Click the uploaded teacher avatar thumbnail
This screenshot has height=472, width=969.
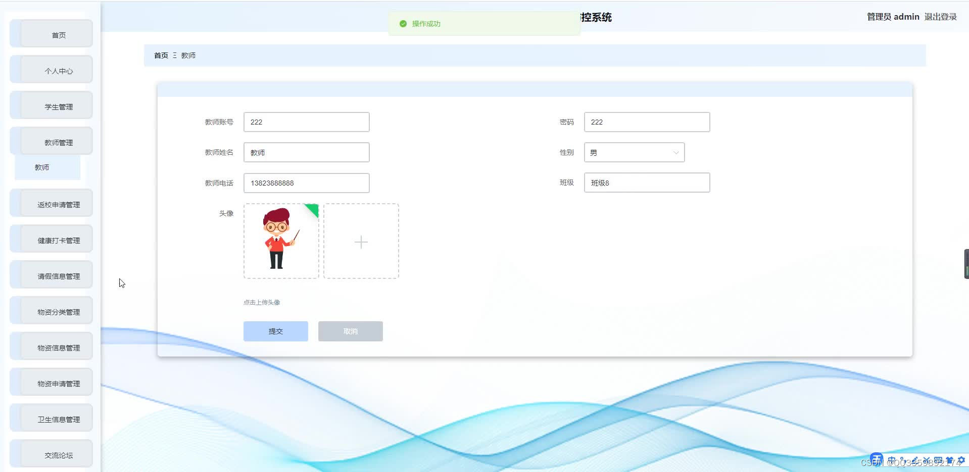pos(281,241)
